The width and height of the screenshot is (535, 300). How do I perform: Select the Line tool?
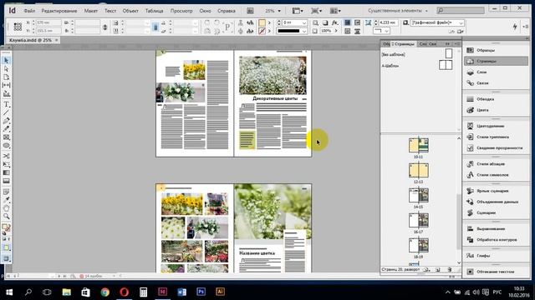click(6, 112)
